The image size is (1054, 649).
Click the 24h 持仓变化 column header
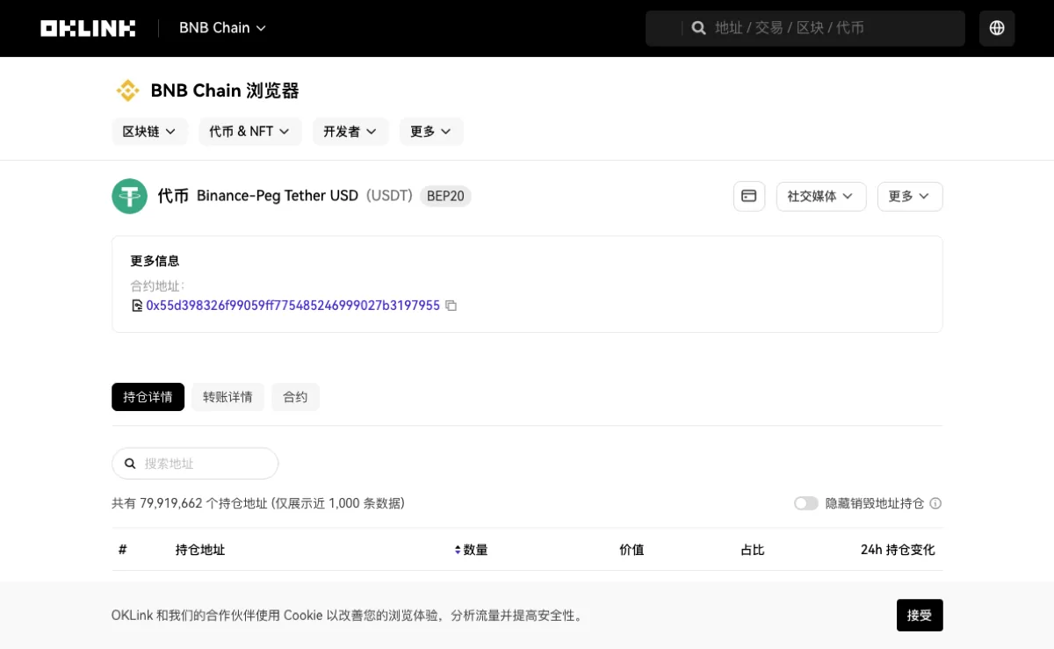tap(898, 550)
